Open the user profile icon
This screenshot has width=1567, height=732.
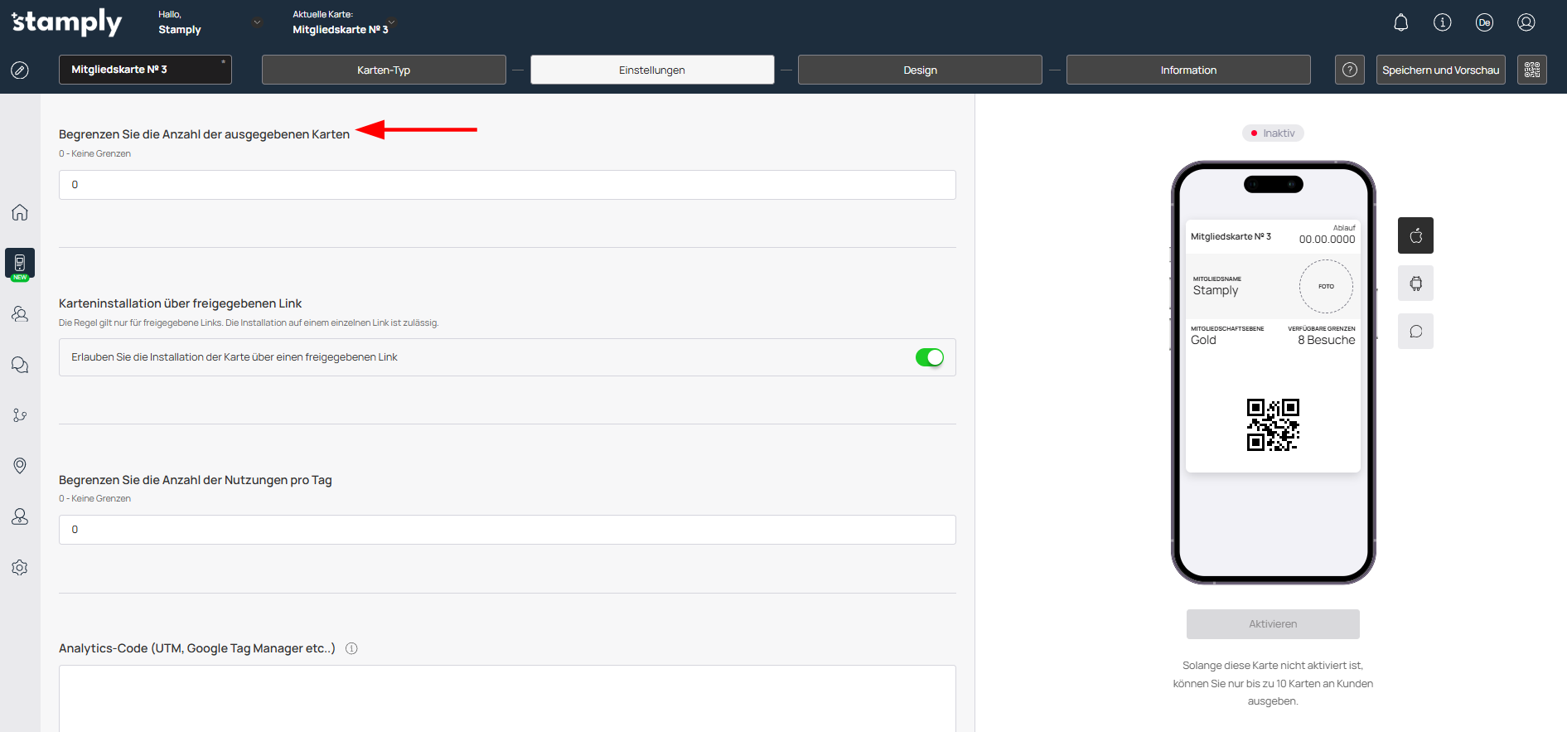[1526, 22]
